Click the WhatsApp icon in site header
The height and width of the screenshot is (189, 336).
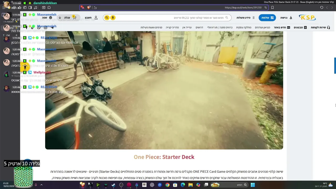pos(39,27)
